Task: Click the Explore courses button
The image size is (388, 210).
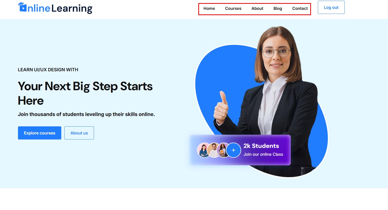Action: coord(40,133)
